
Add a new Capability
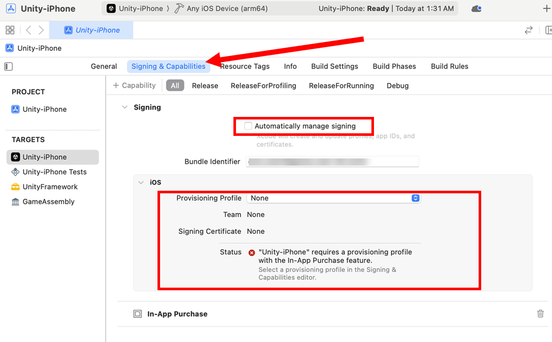pyautogui.click(x=134, y=86)
